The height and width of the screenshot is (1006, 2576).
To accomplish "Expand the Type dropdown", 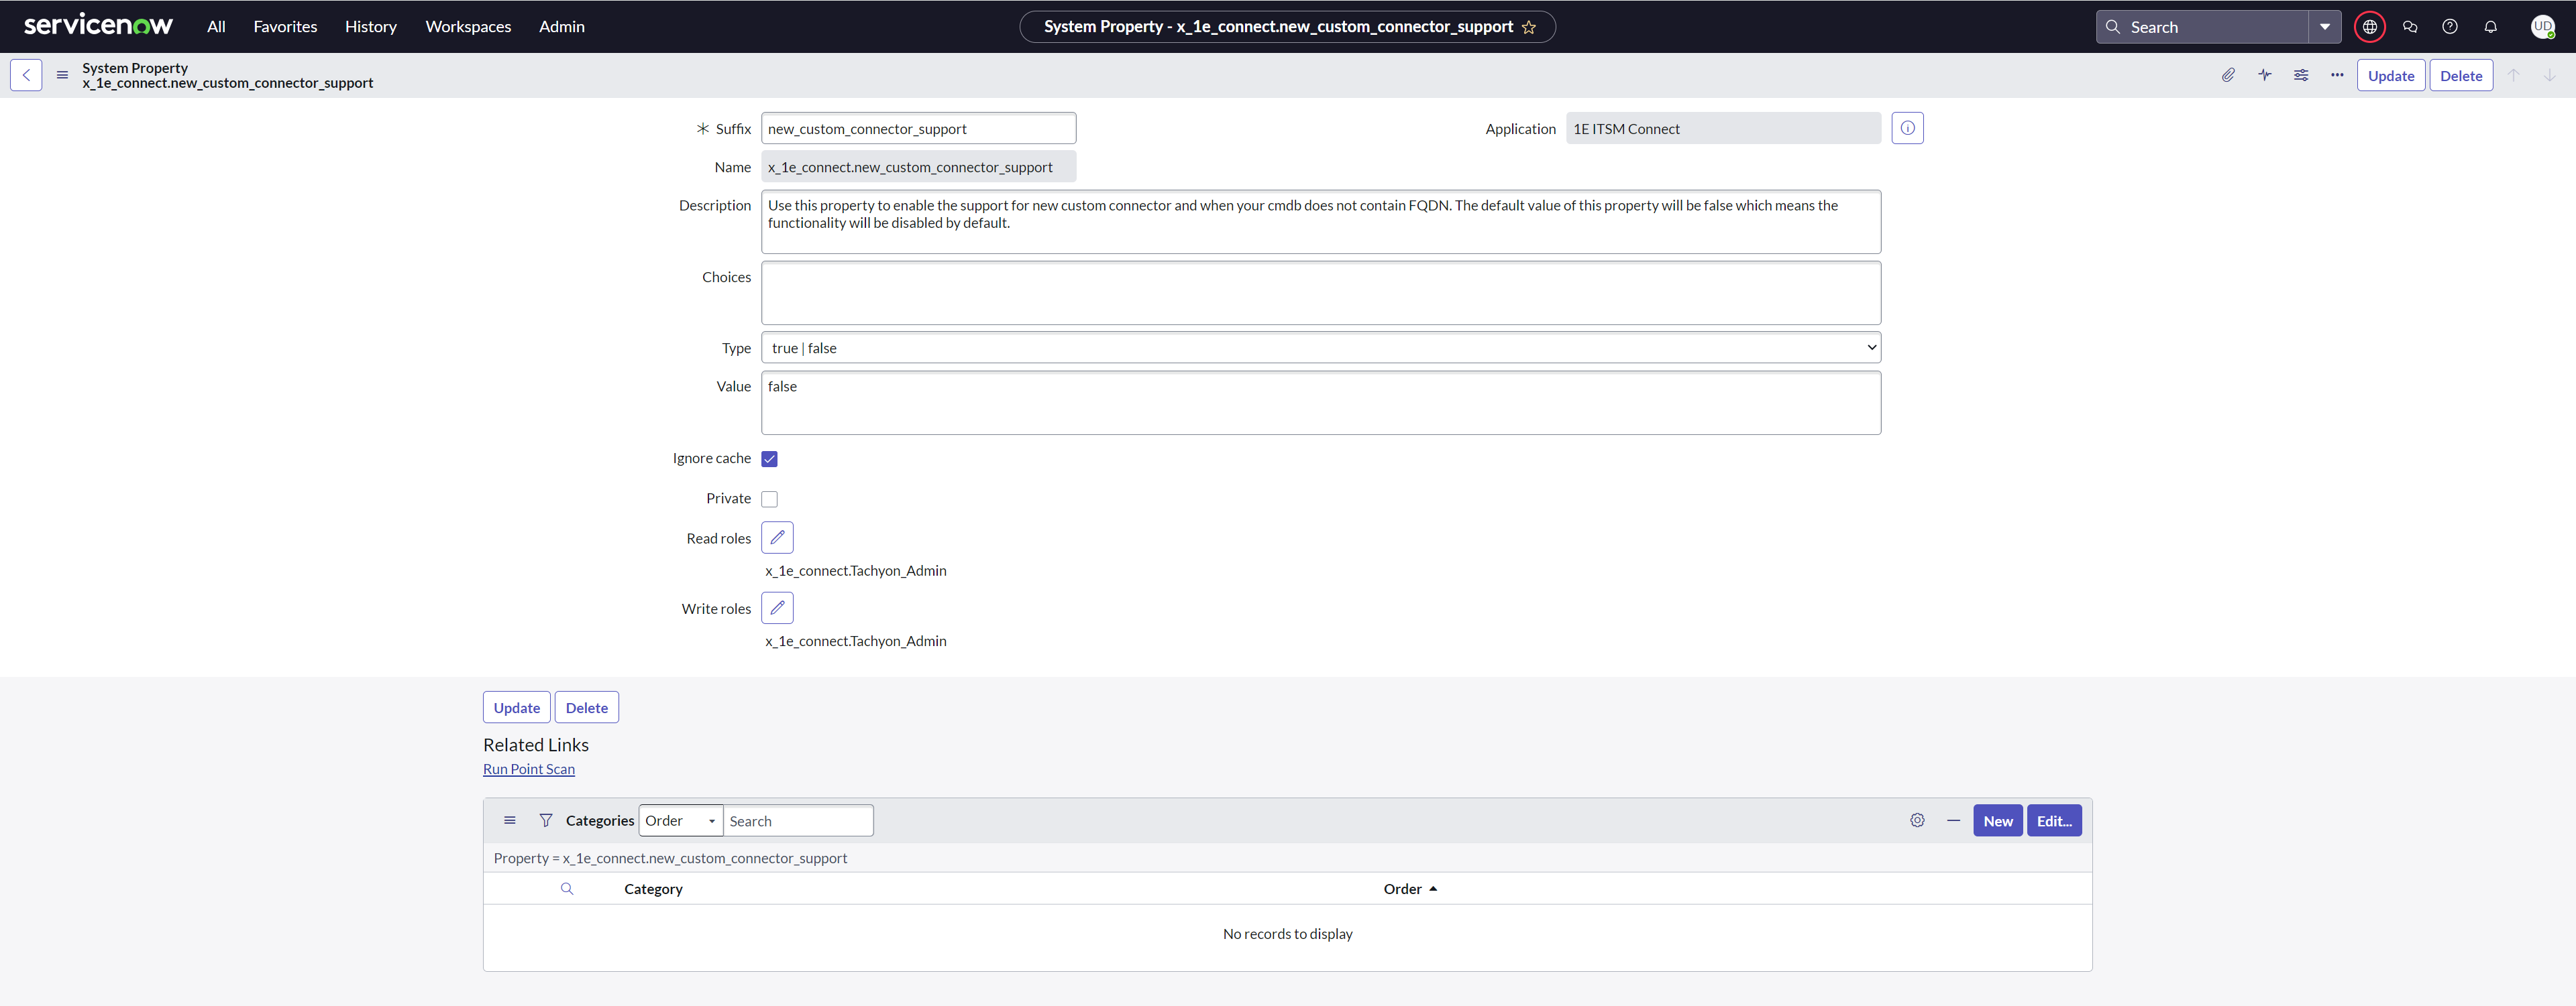I will point(1320,348).
